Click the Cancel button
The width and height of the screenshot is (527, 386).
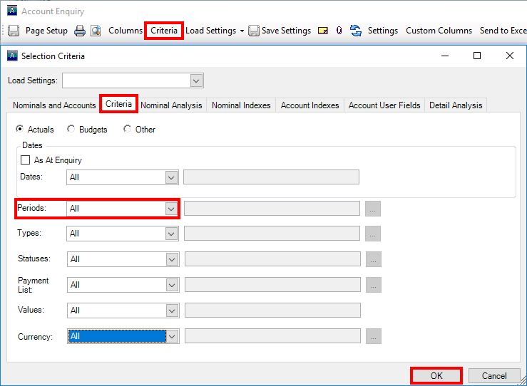tap(494, 375)
